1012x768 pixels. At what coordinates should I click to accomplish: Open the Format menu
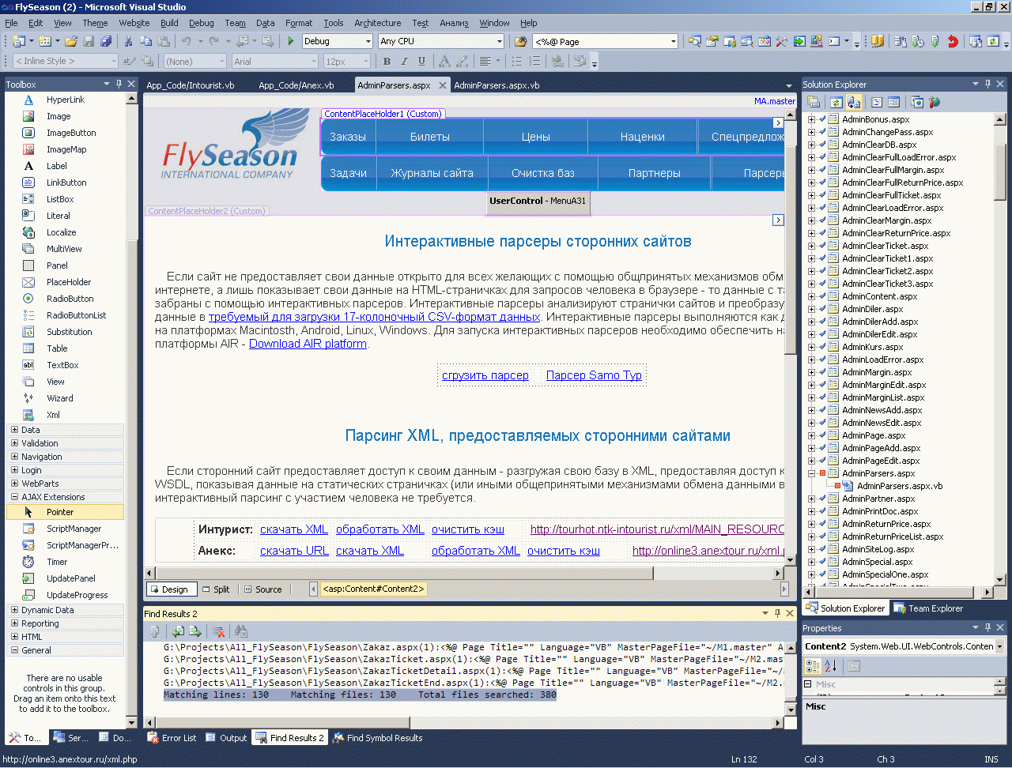(x=299, y=23)
